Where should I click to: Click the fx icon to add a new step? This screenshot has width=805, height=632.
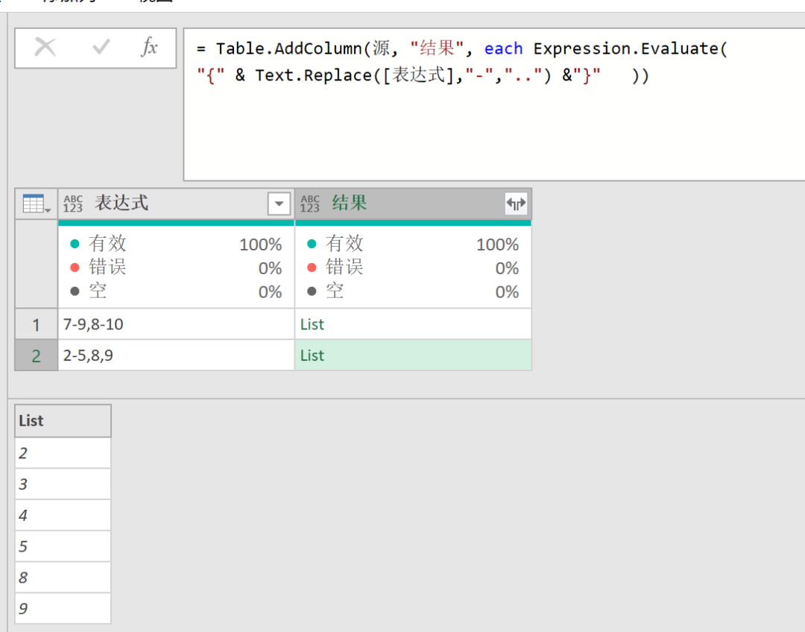149,47
